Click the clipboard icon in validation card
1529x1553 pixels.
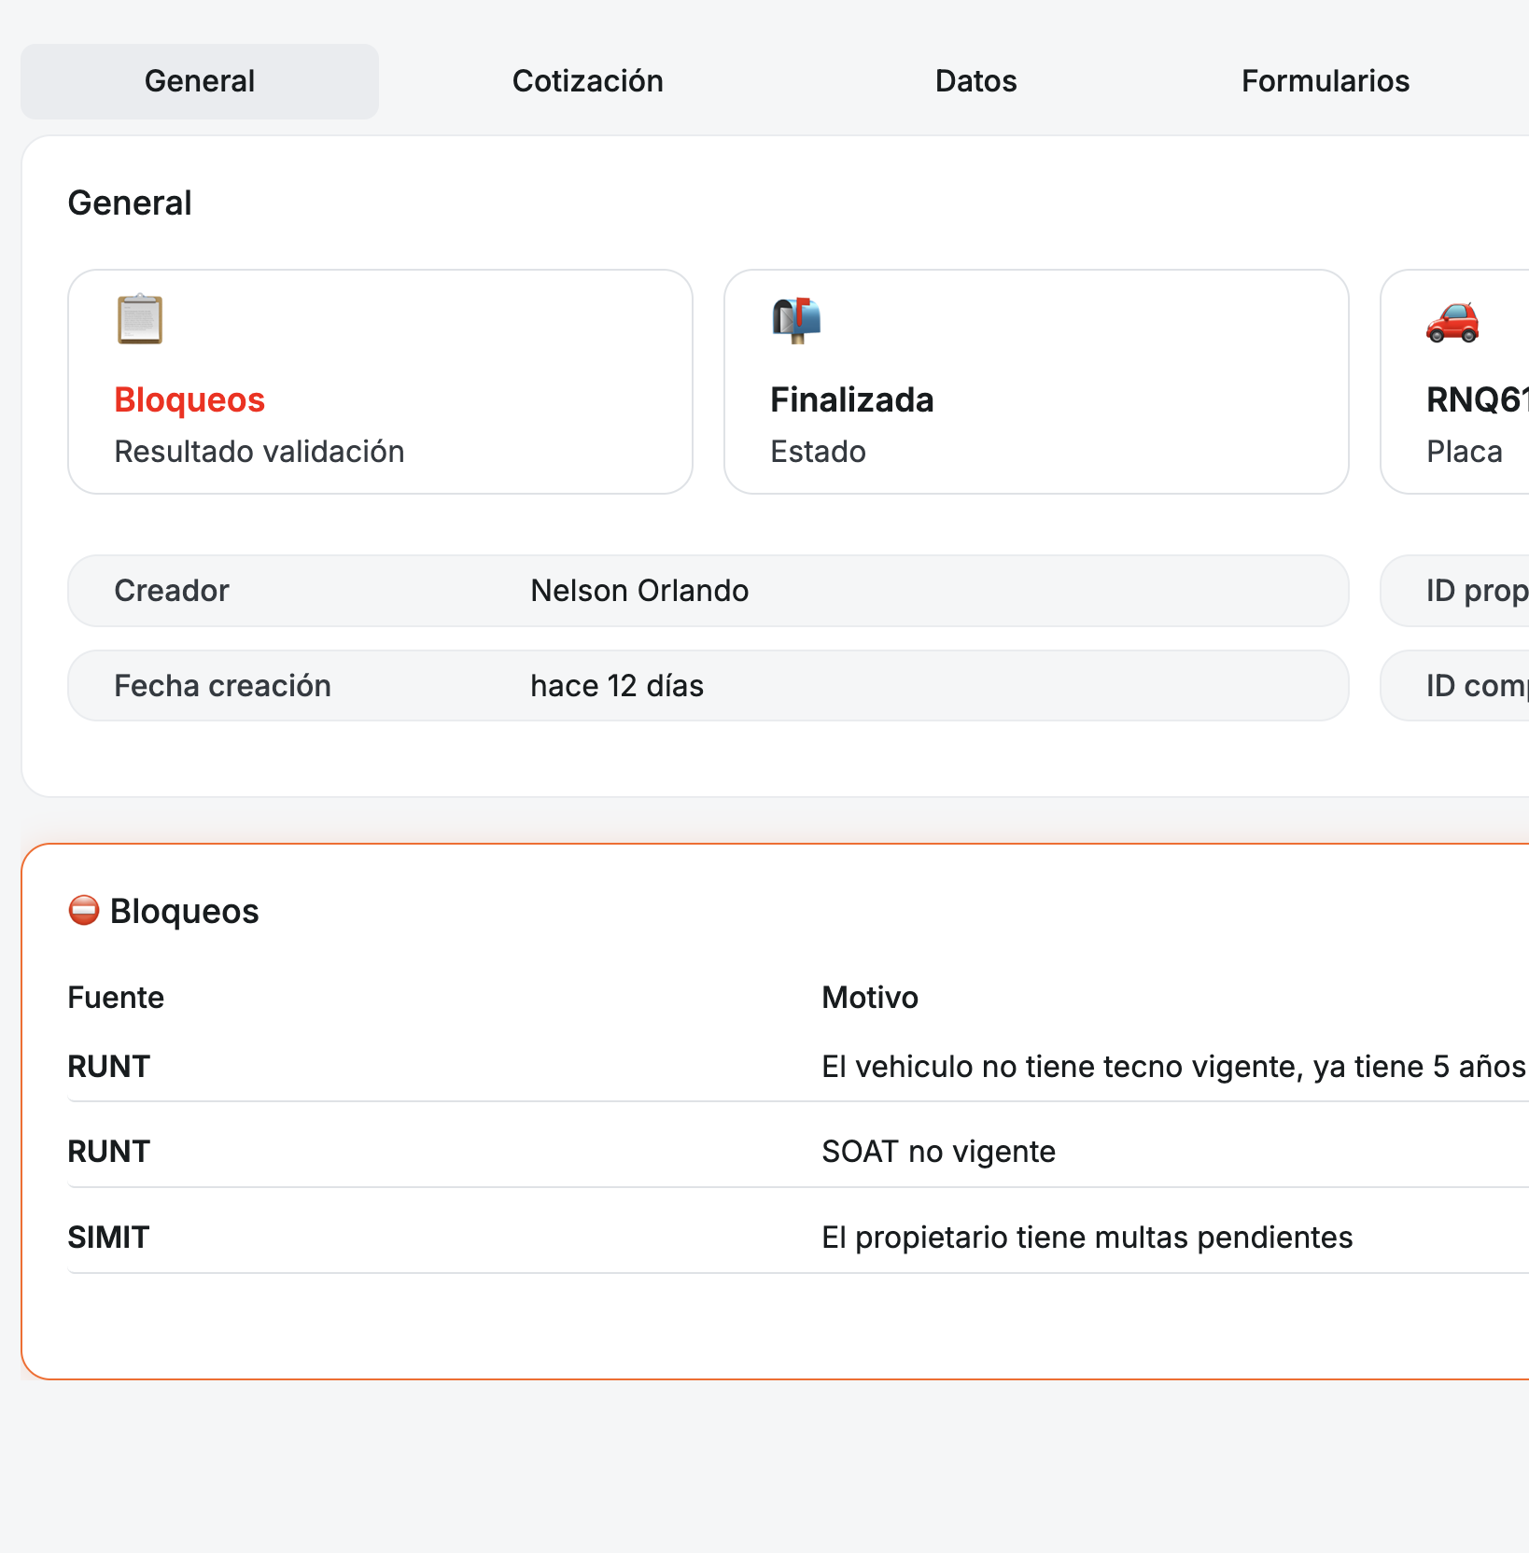click(x=140, y=319)
